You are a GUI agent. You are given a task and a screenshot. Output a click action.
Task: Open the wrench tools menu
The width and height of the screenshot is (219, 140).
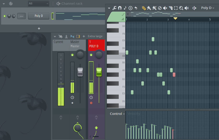pos(114,8)
